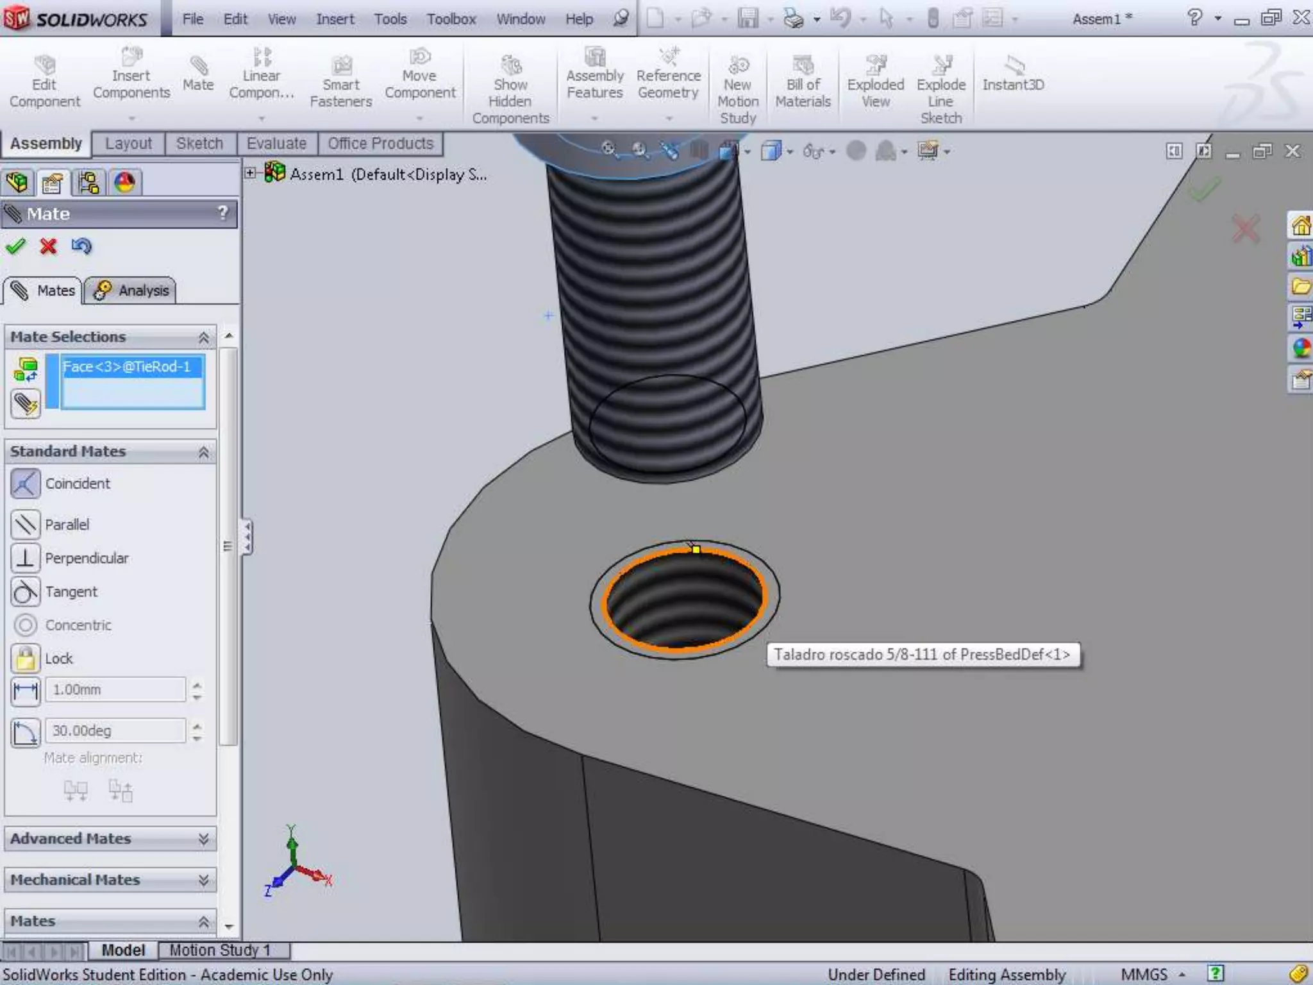Open the Motion Study 1 tab
The height and width of the screenshot is (985, 1313).
(x=220, y=950)
